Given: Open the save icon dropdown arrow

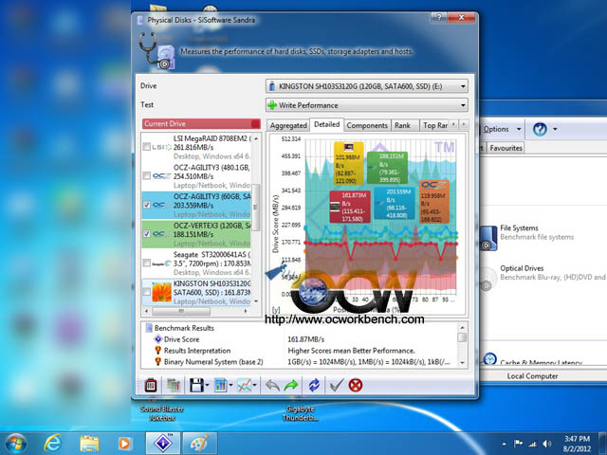Looking at the screenshot, I should pyautogui.click(x=207, y=385).
